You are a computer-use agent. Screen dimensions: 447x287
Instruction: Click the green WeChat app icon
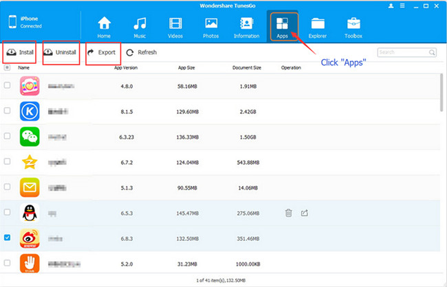[30, 137]
